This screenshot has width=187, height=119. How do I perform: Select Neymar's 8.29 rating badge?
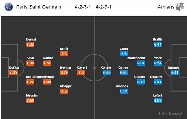pyautogui.click(x=64, y=72)
